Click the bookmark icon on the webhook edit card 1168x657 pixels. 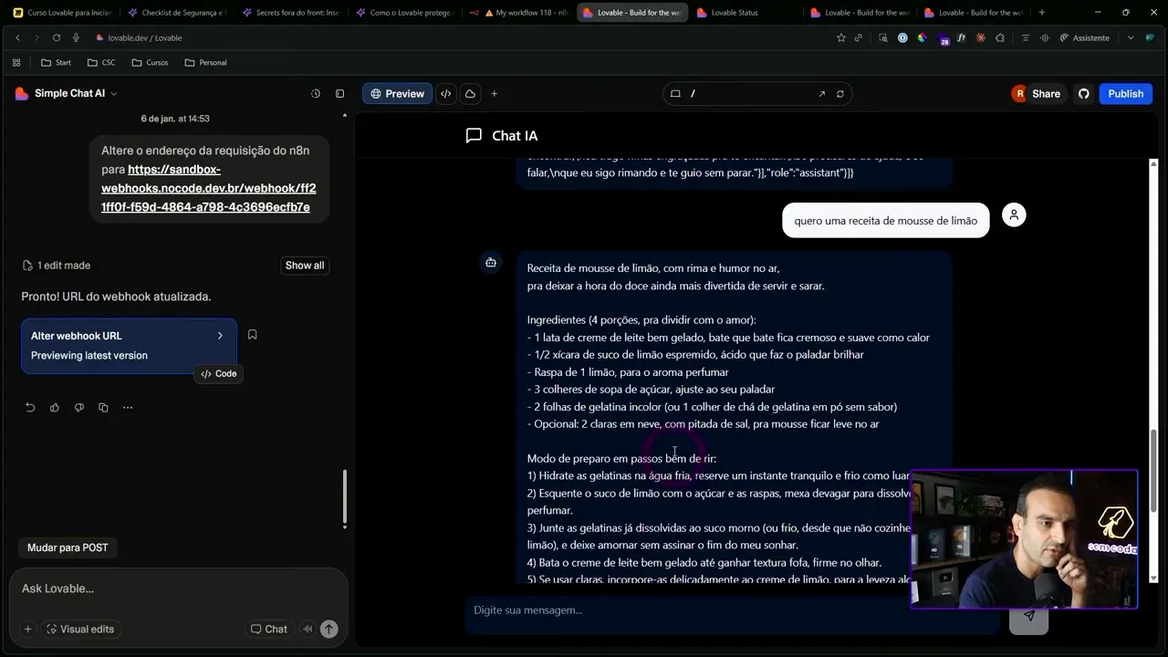(x=252, y=334)
